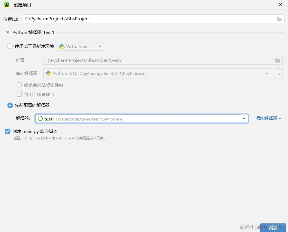This screenshot has width=288, height=232.
Task: Open the test1 interpreter dropdown arrow
Action: tap(244, 118)
